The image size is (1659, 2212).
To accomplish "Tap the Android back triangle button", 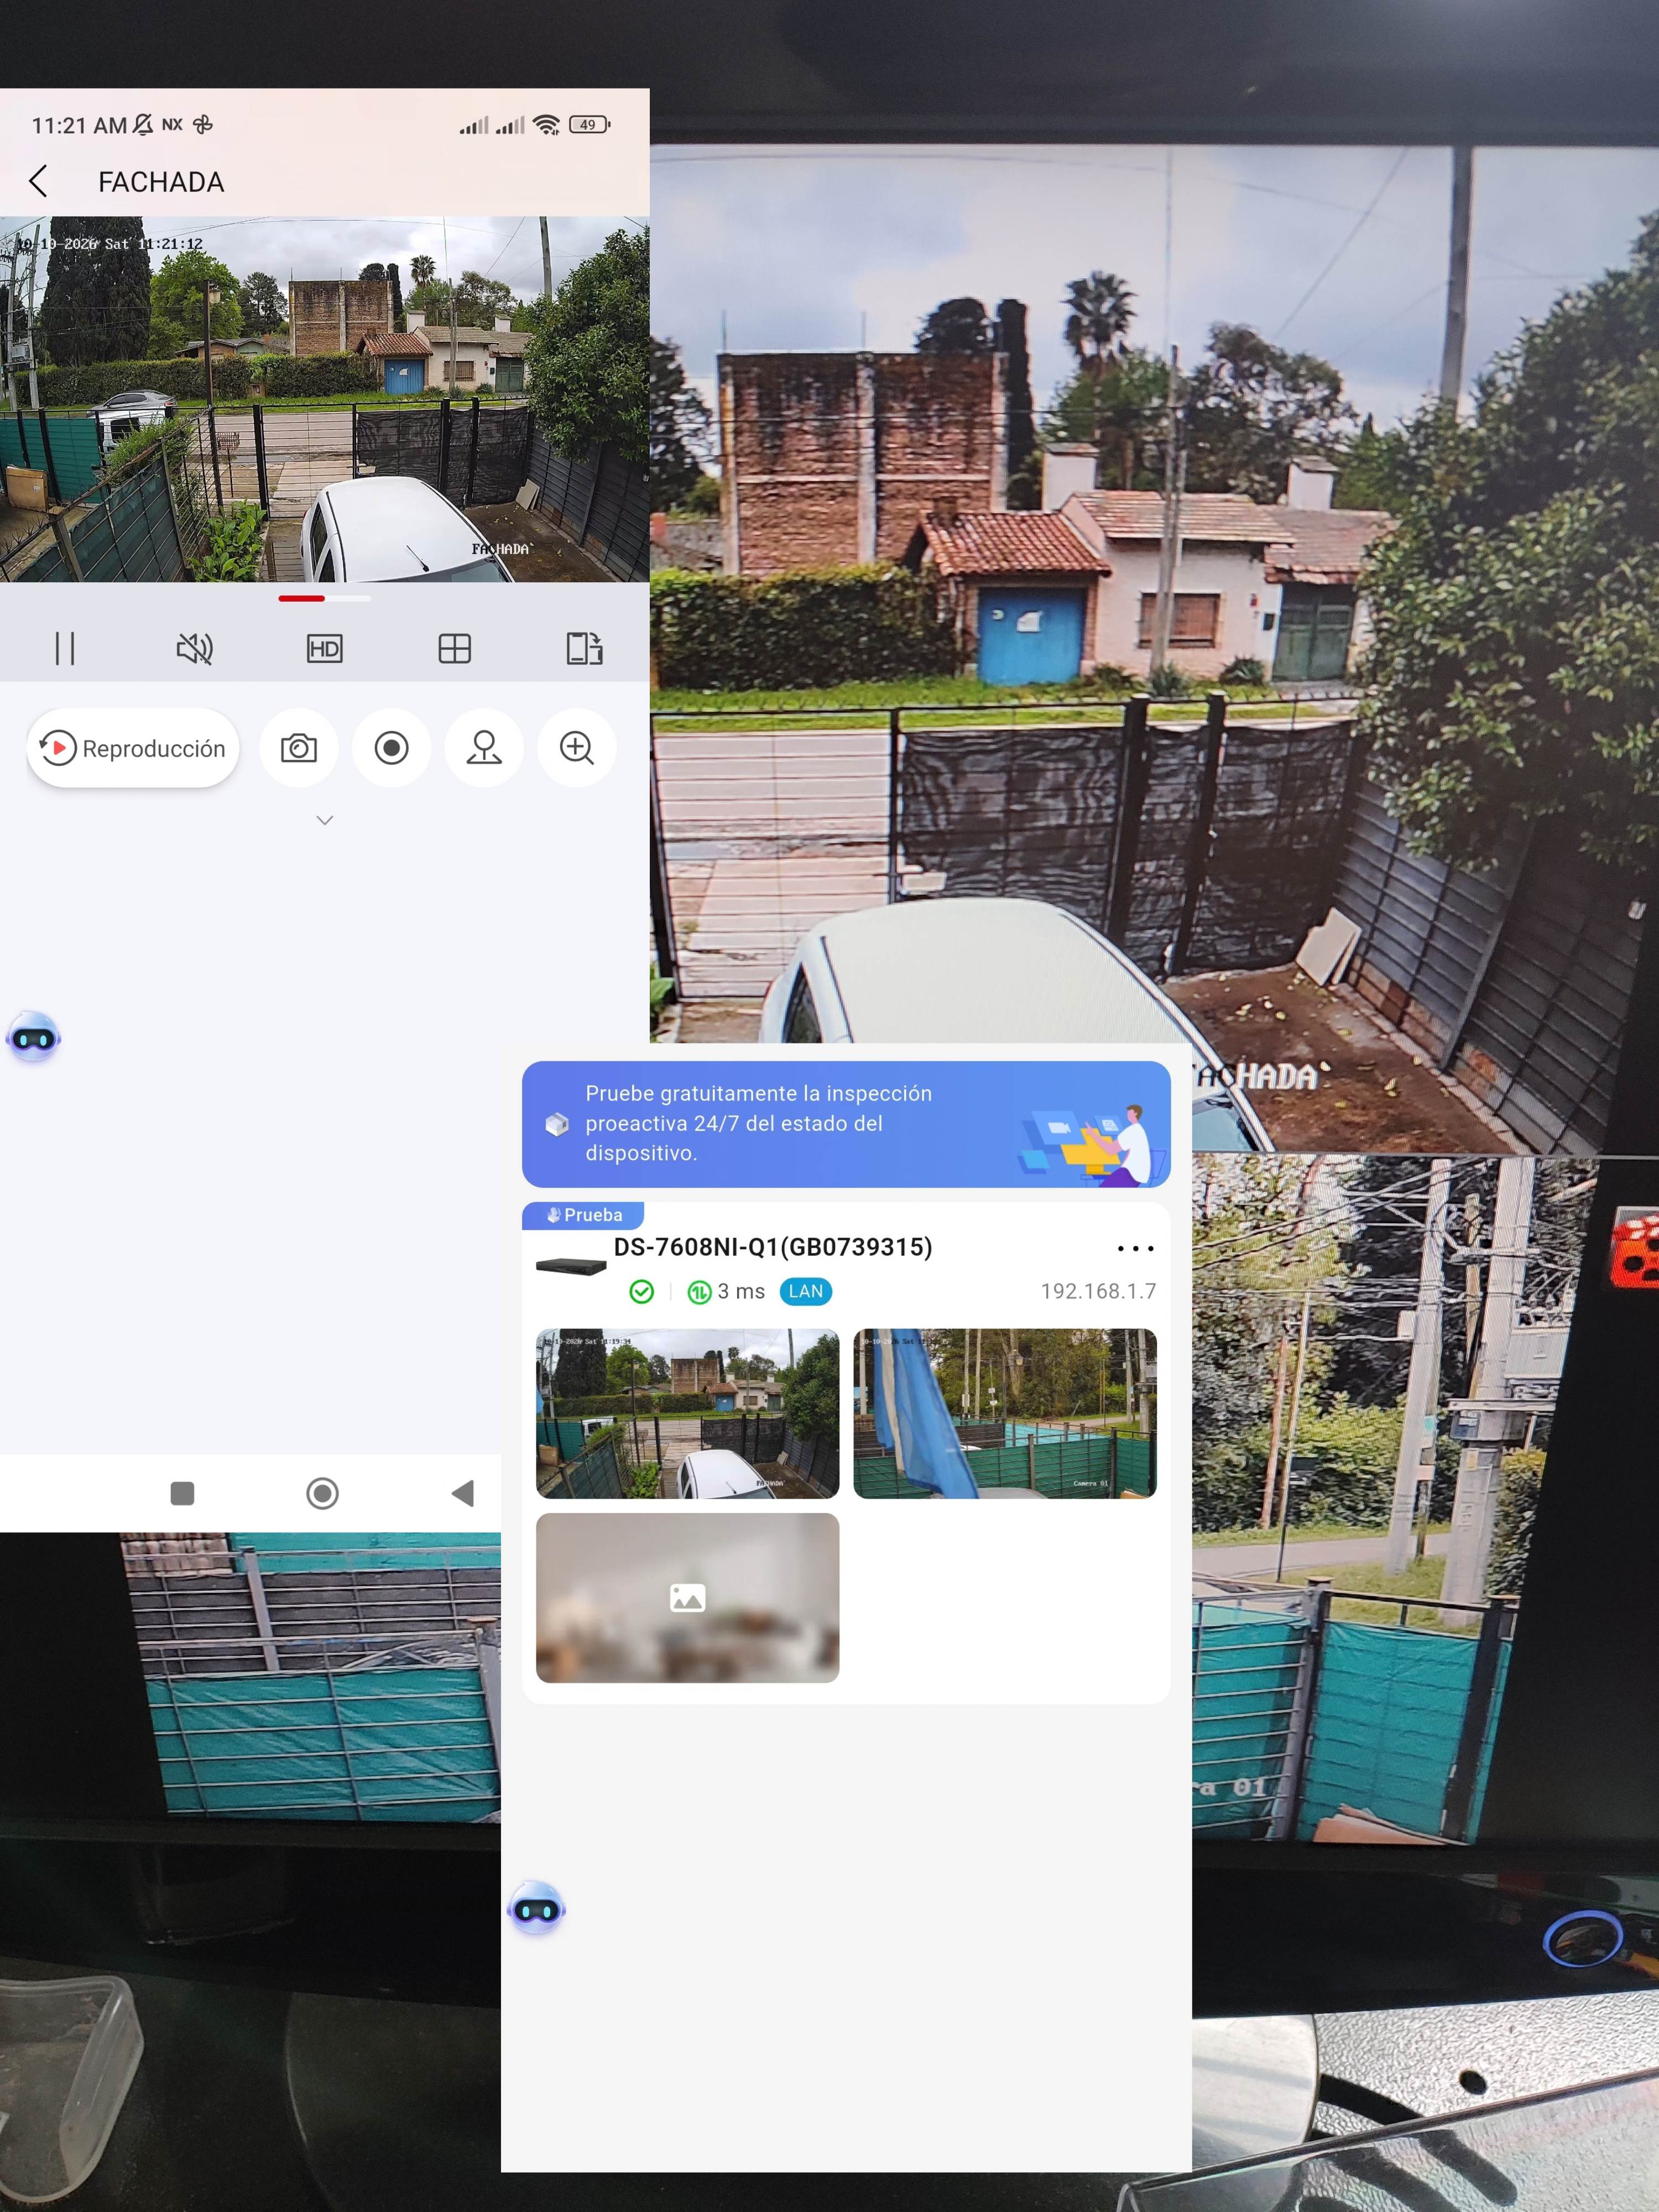I will coord(462,1493).
